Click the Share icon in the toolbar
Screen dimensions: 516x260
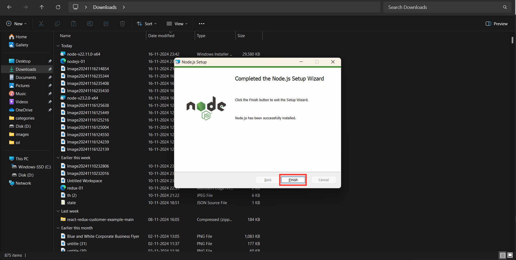point(106,24)
